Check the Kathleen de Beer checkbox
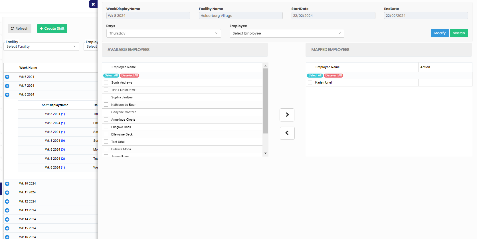This screenshot has width=477, height=239. click(x=106, y=105)
